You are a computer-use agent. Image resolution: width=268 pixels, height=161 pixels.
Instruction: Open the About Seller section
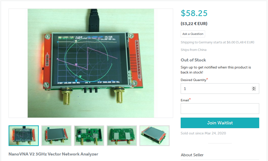point(192,155)
